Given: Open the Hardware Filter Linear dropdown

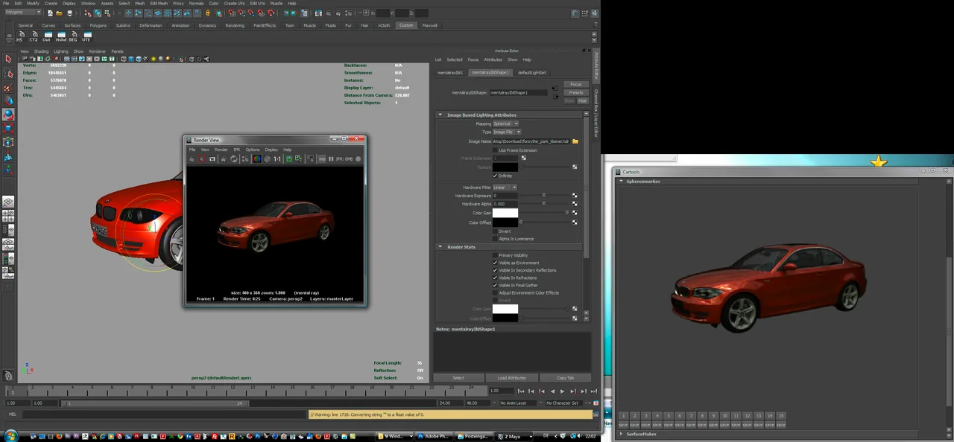Looking at the screenshot, I should 505,188.
